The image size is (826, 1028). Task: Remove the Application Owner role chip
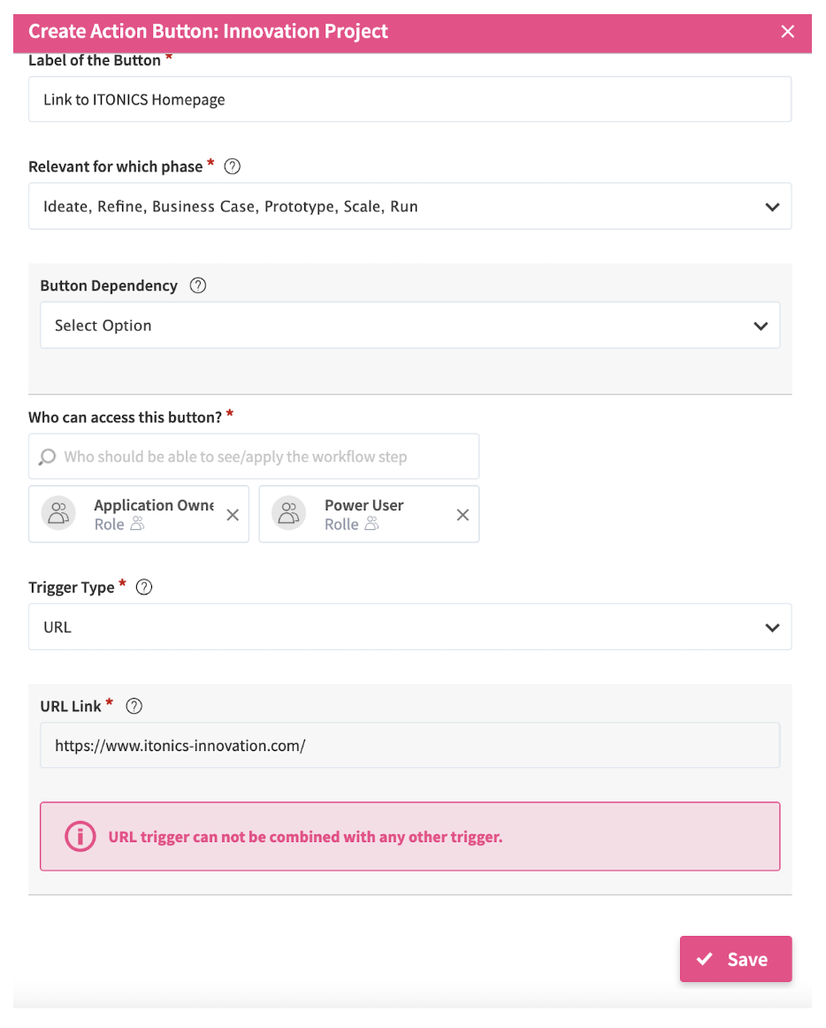[x=233, y=515]
